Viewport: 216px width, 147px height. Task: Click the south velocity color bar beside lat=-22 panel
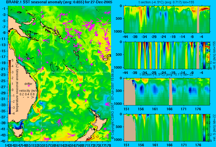coord(204,128)
